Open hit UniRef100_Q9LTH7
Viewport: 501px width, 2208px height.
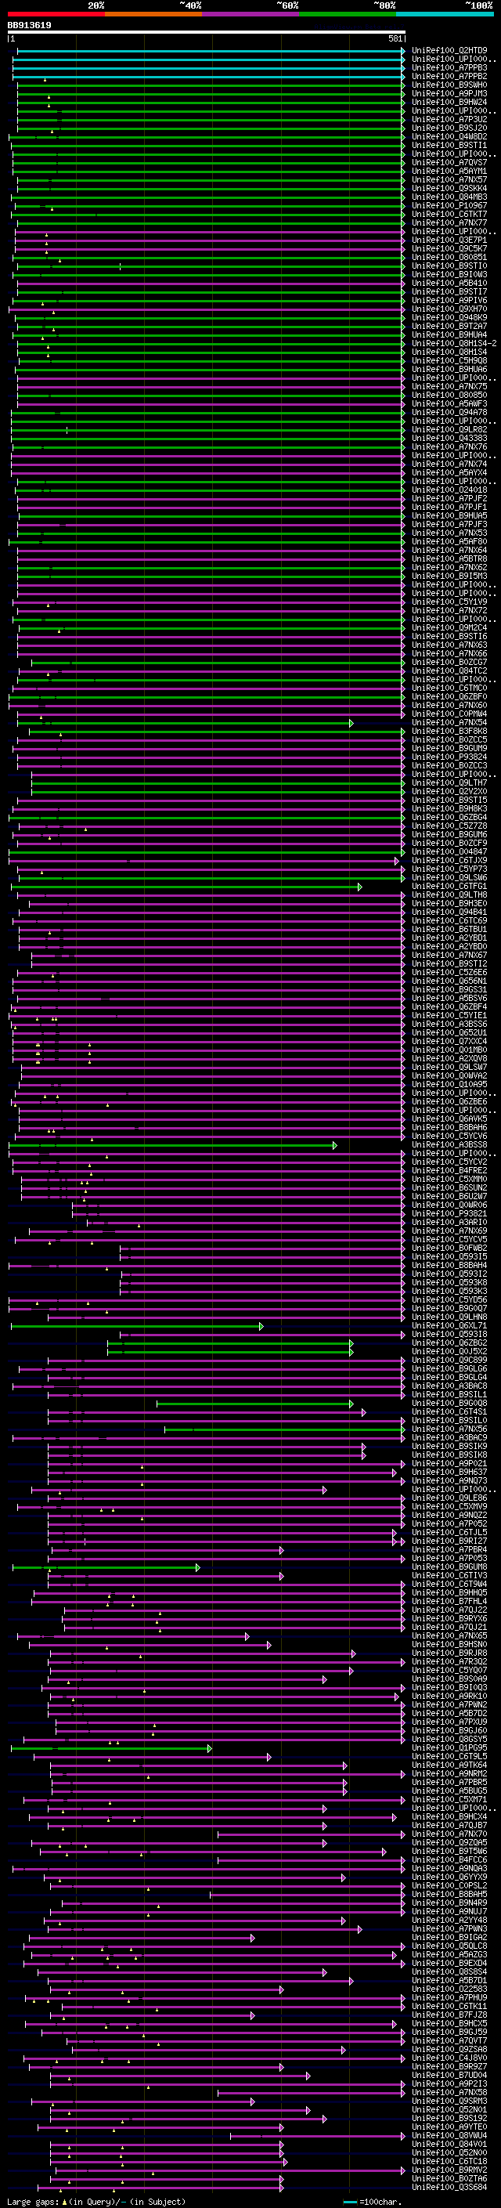[449, 783]
